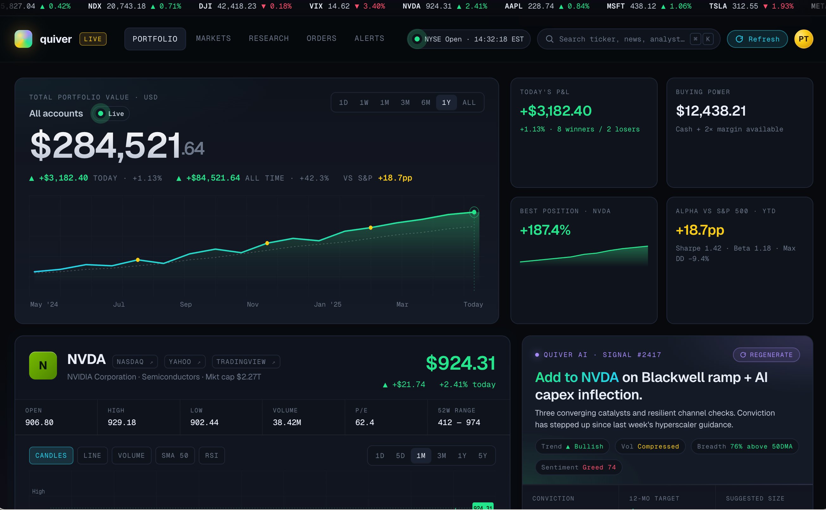Click the PT profile avatar
The width and height of the screenshot is (826, 510).
(x=804, y=39)
